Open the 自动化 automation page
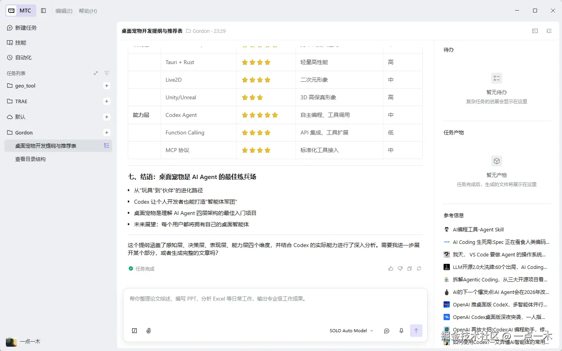The width and height of the screenshot is (562, 351). (19, 57)
